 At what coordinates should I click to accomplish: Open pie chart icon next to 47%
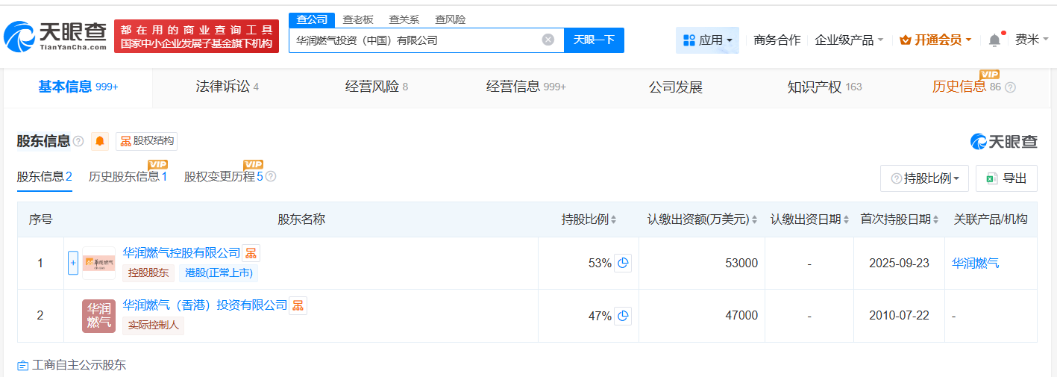623,316
